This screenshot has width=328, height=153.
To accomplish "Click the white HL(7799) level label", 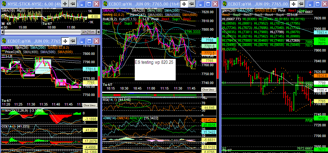I will click(277, 32).
